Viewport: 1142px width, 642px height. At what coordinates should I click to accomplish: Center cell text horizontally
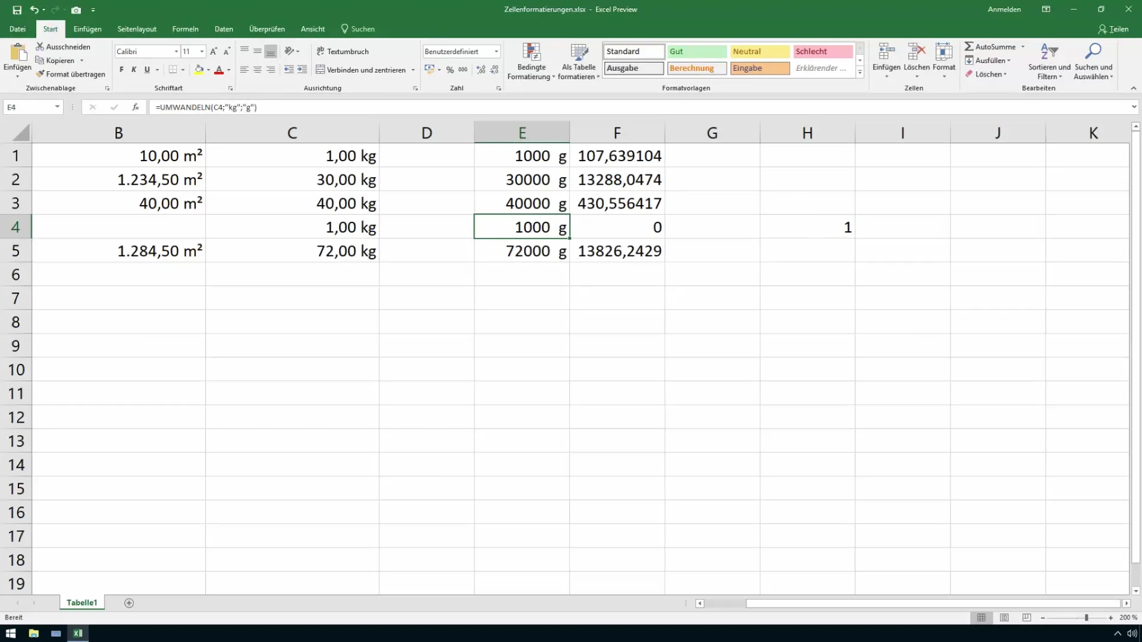coord(258,70)
